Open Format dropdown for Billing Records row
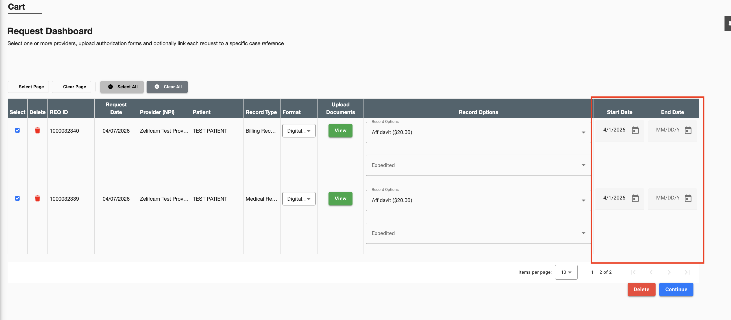The height and width of the screenshot is (320, 731). (x=299, y=131)
